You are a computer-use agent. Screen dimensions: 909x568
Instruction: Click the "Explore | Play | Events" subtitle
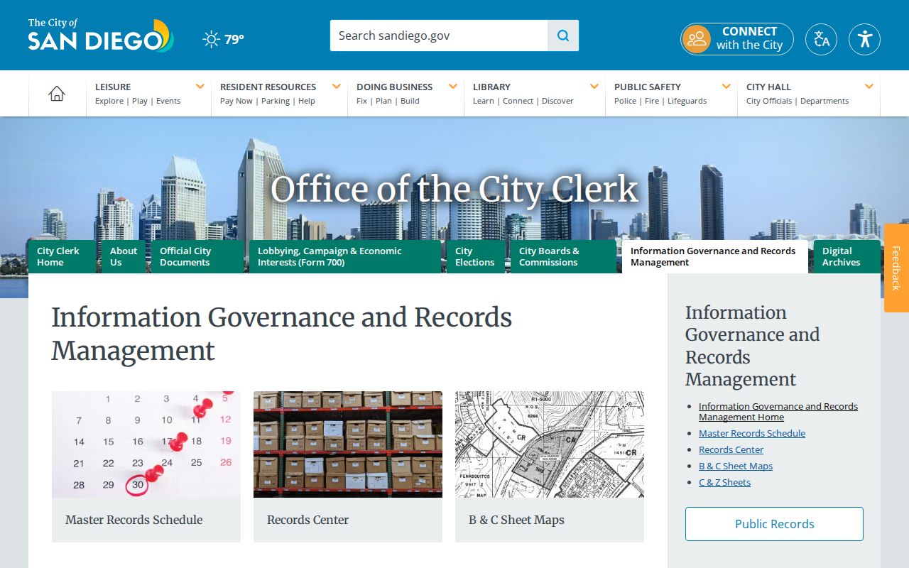tap(138, 101)
